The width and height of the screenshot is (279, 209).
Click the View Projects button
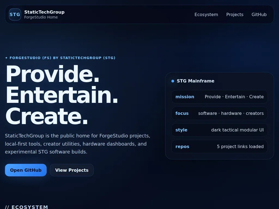72,170
